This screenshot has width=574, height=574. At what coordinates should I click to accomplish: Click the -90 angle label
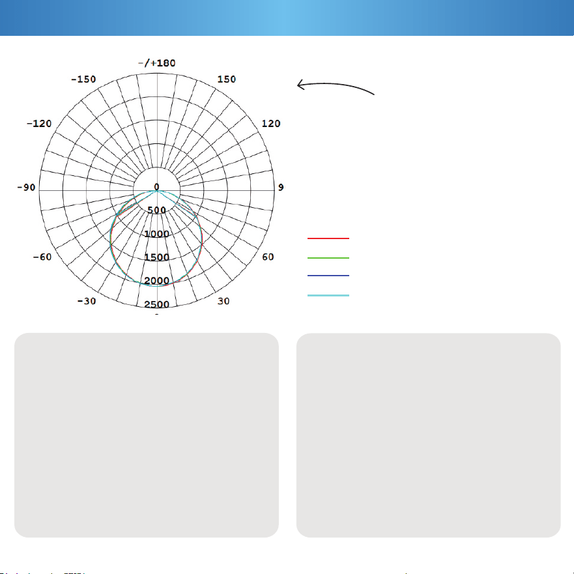point(26,188)
